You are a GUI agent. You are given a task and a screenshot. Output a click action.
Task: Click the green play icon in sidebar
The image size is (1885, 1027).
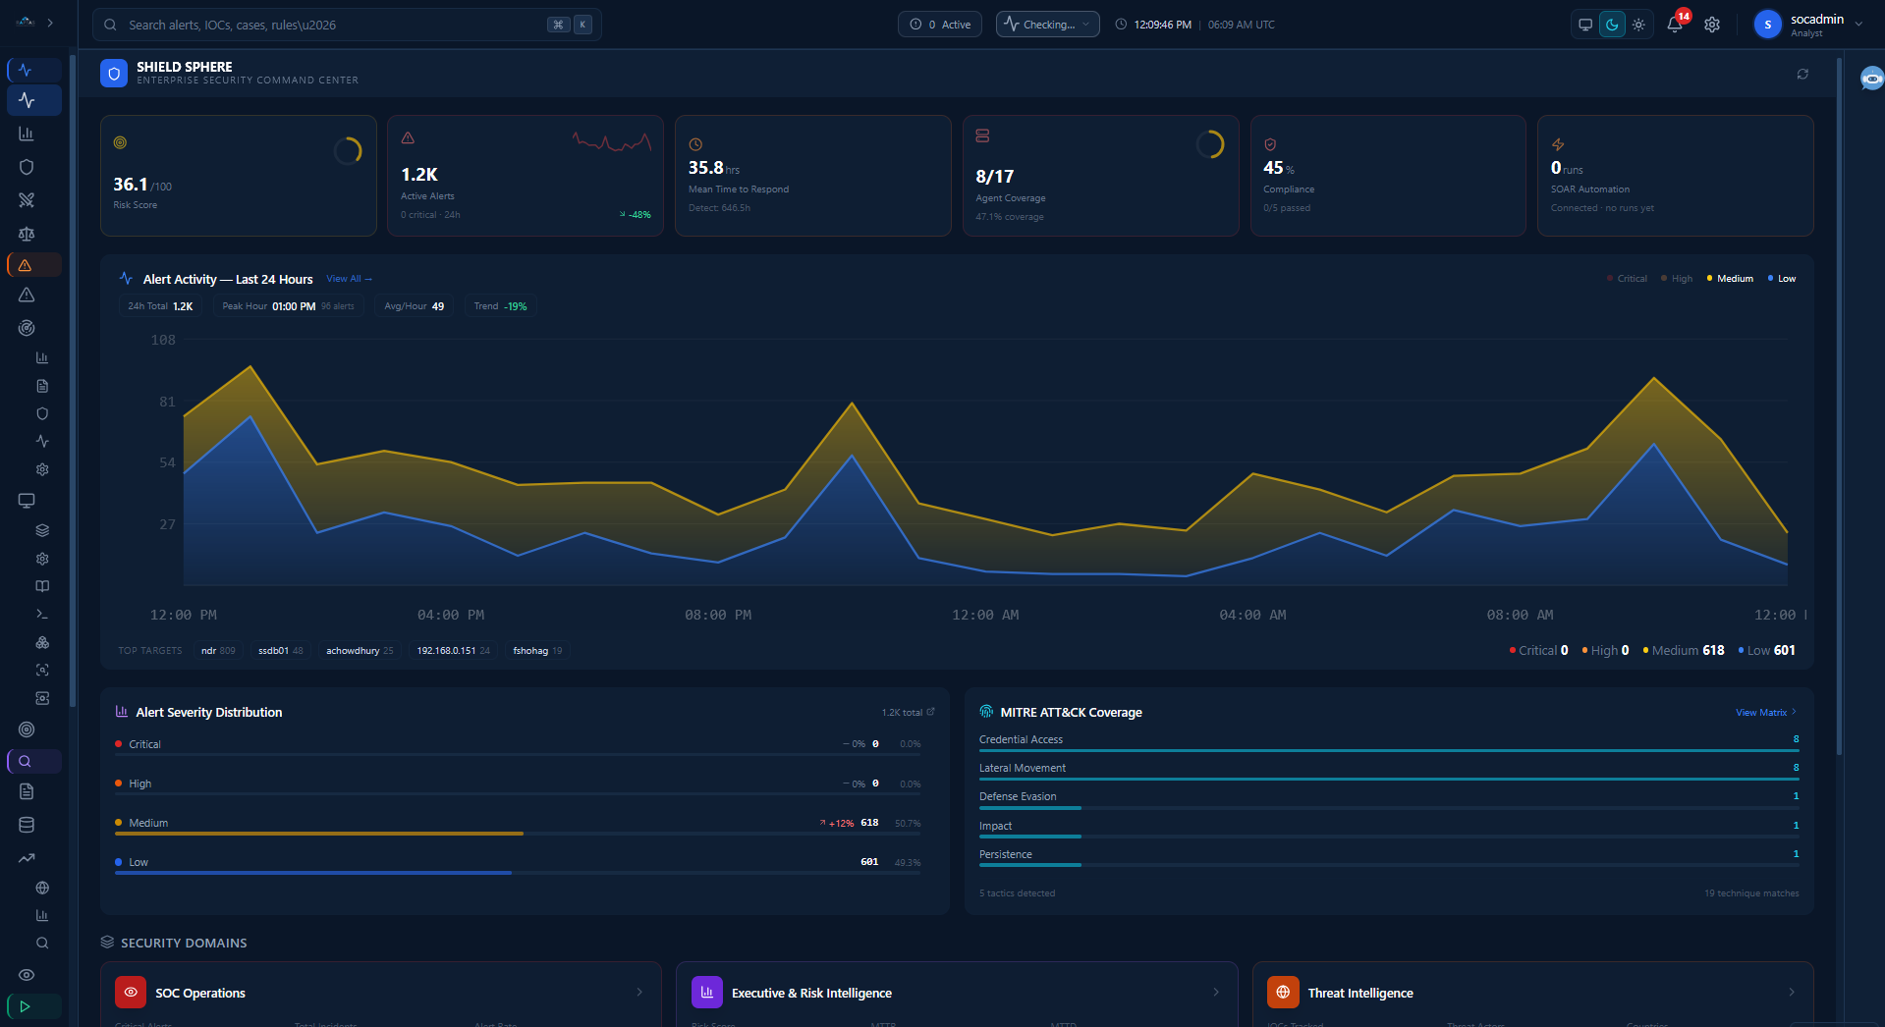pos(34,1006)
